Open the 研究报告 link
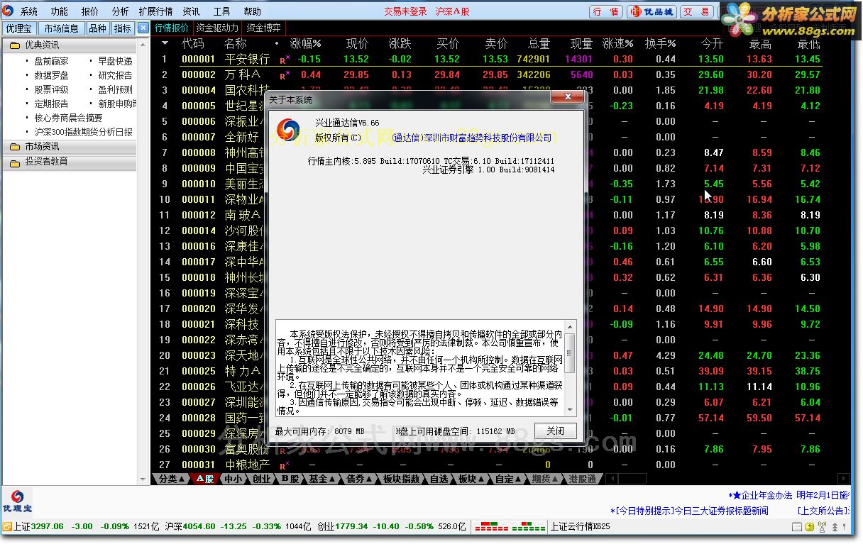Viewport: 863px width, 544px height. coord(116,75)
